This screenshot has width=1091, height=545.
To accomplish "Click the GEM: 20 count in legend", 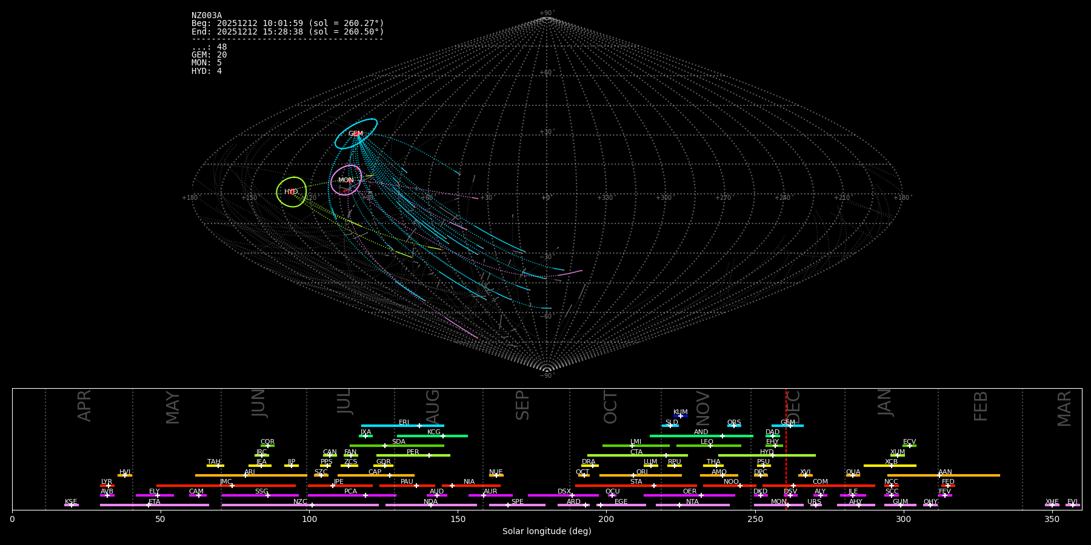I will coord(209,55).
